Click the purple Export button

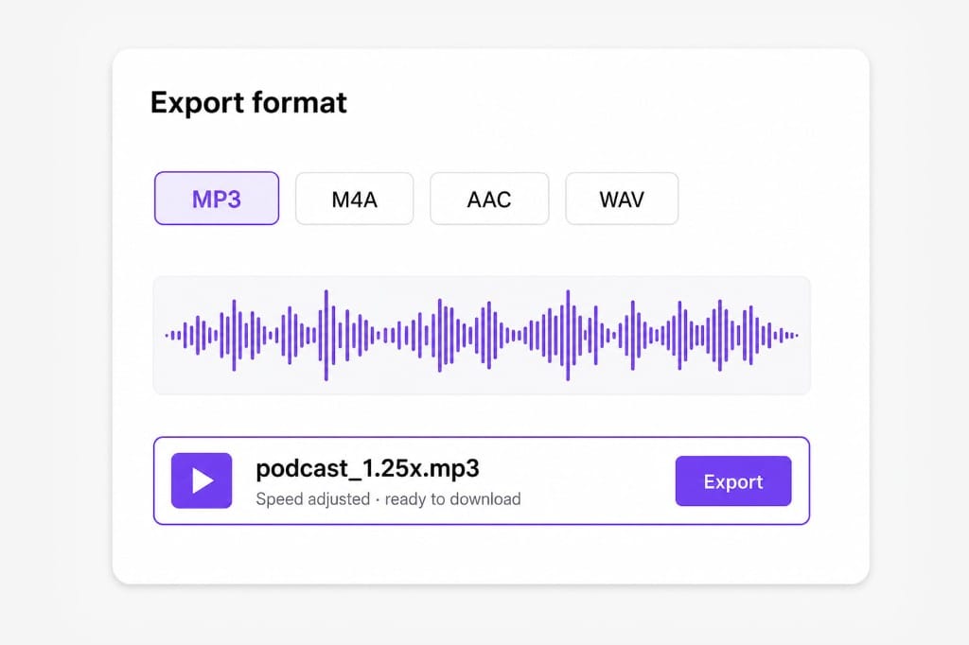(733, 481)
